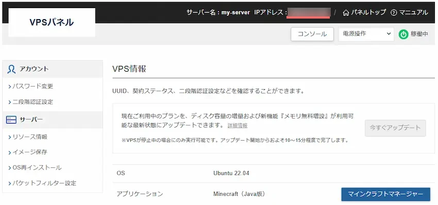Open イメージ保存 in sidebar
The image size is (438, 205).
pos(30,152)
